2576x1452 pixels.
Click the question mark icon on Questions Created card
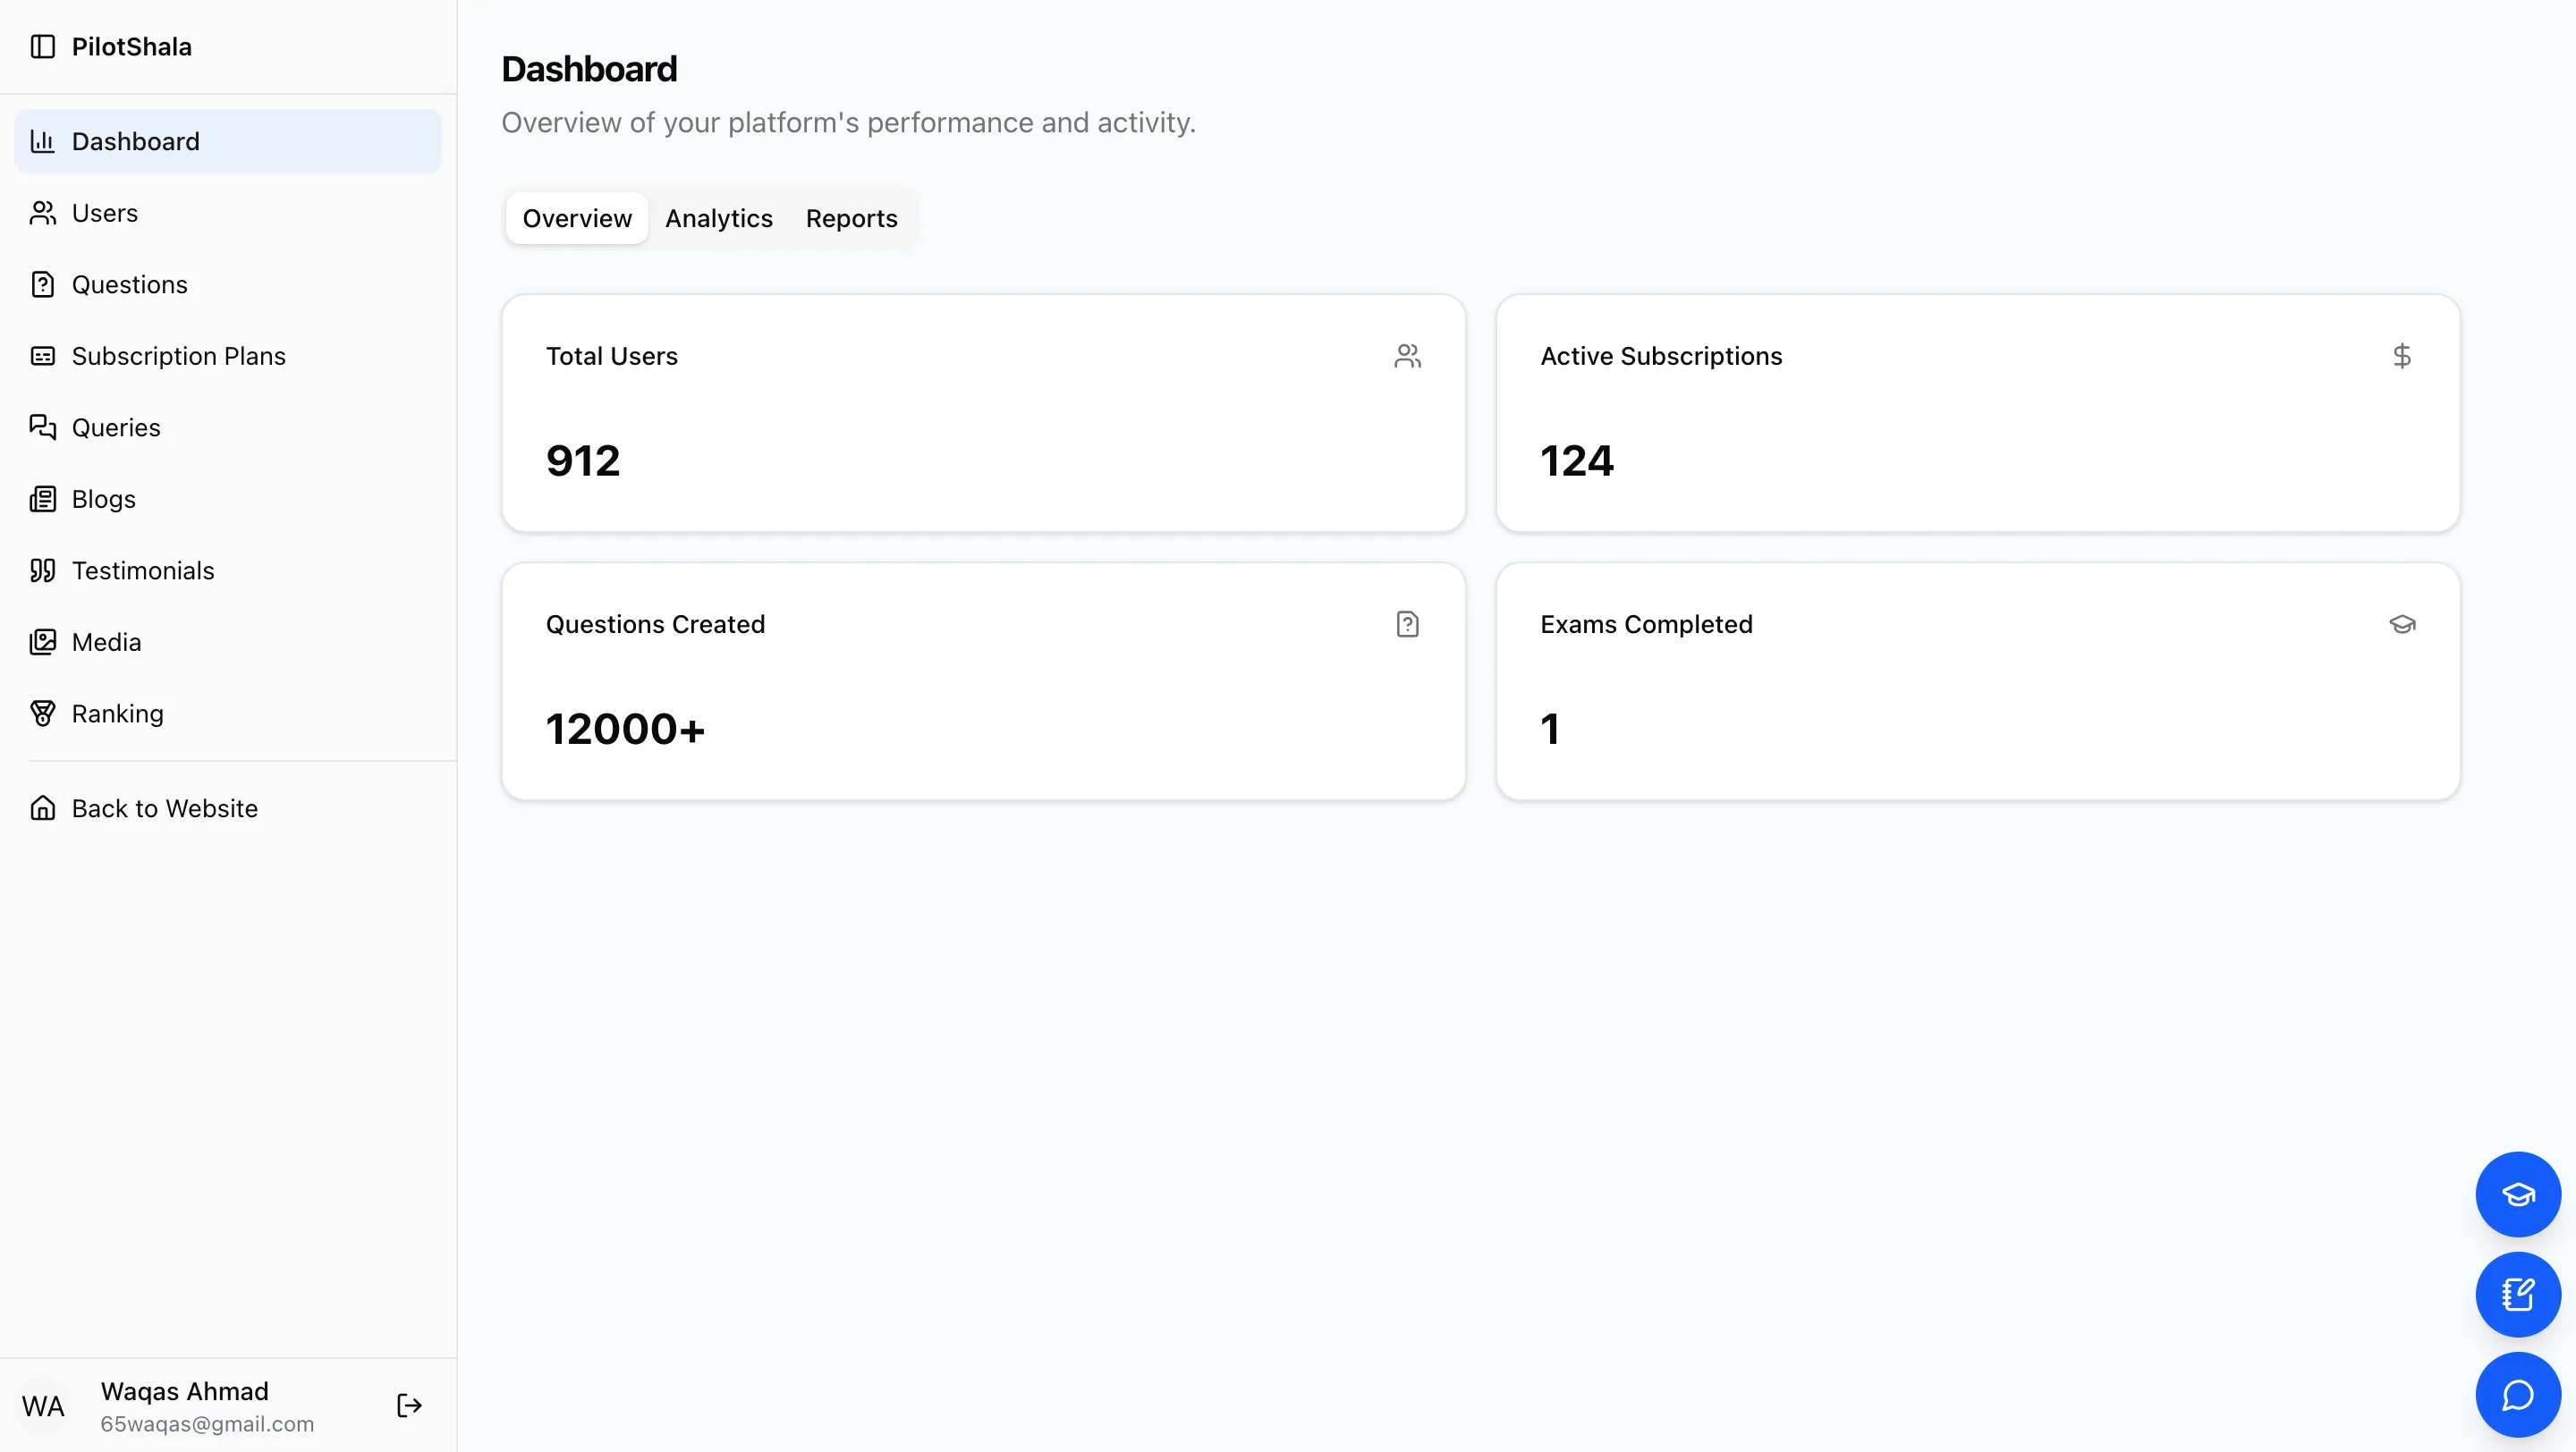click(1407, 623)
